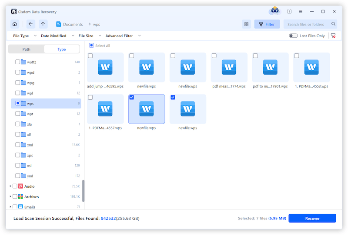The height and width of the screenshot is (235, 348).
Task: Select the xlf folder row
Action: click(x=46, y=134)
